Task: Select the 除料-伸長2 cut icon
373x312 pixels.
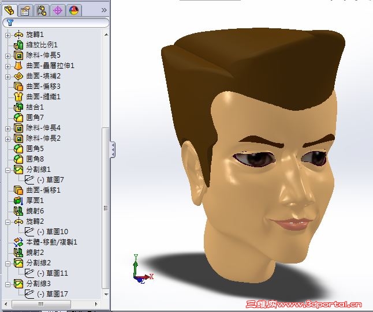Action: 18,138
